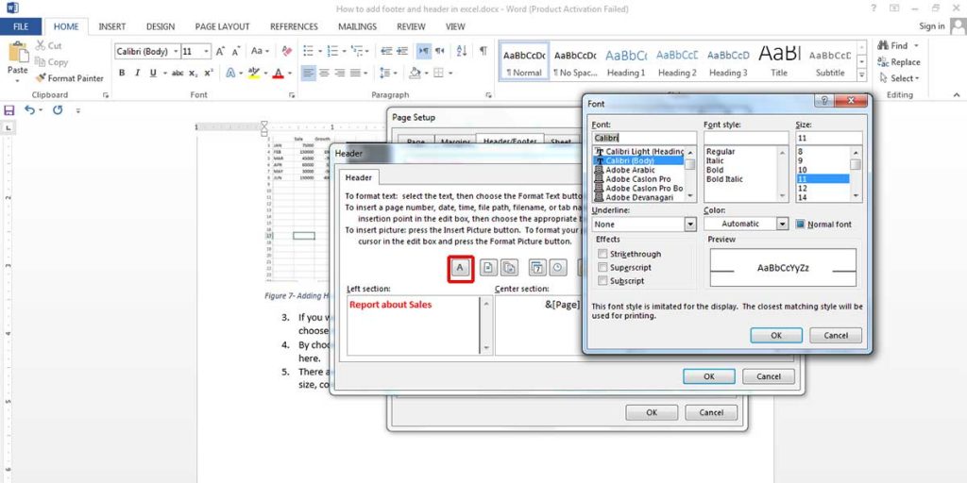Select the Header/Footer tab in Page Setup

click(x=509, y=141)
